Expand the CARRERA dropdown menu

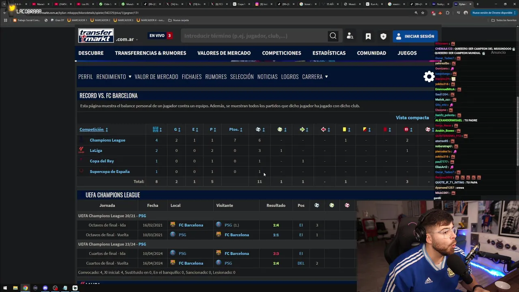[x=315, y=77]
